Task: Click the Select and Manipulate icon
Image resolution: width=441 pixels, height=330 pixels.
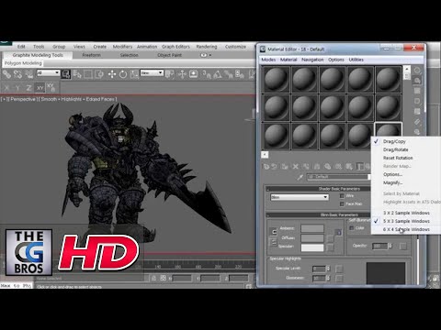Action: [x=182, y=74]
